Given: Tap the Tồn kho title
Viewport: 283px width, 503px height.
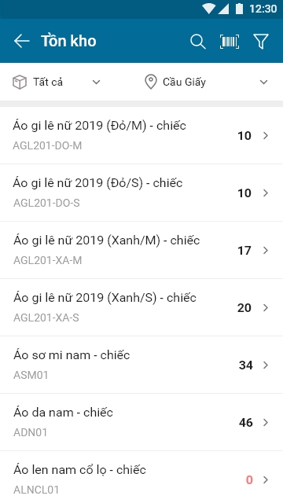Looking at the screenshot, I should pos(68,41).
